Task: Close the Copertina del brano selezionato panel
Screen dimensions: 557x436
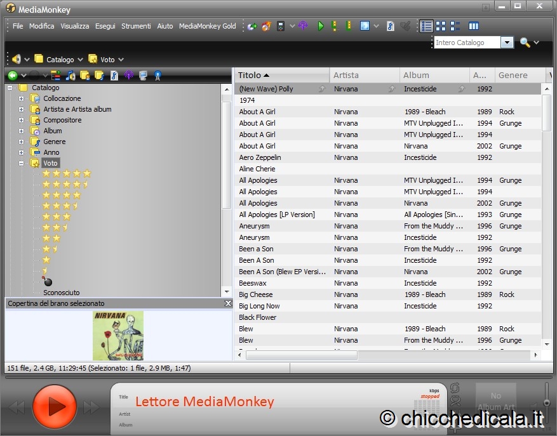Action: pyautogui.click(x=228, y=303)
